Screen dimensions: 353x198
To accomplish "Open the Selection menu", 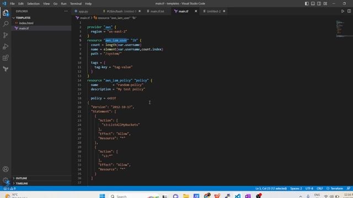I will tap(33, 4).
